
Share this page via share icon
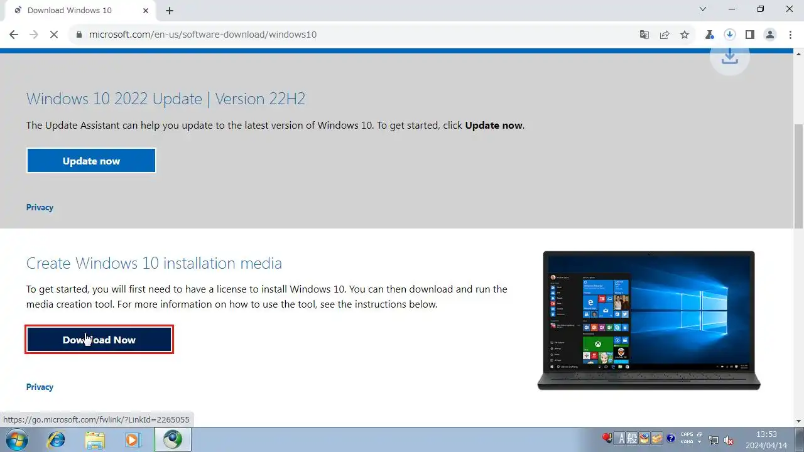coord(665,35)
